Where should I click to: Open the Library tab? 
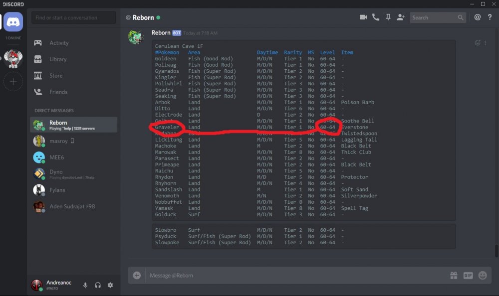tap(58, 59)
